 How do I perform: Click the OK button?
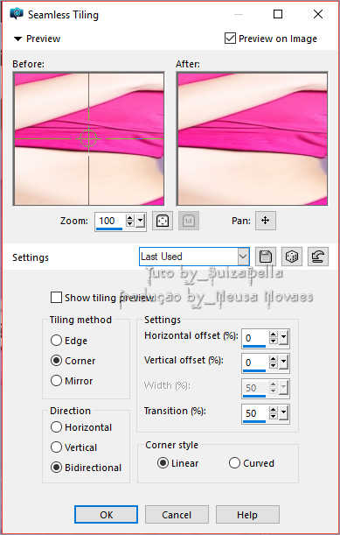coord(107,515)
